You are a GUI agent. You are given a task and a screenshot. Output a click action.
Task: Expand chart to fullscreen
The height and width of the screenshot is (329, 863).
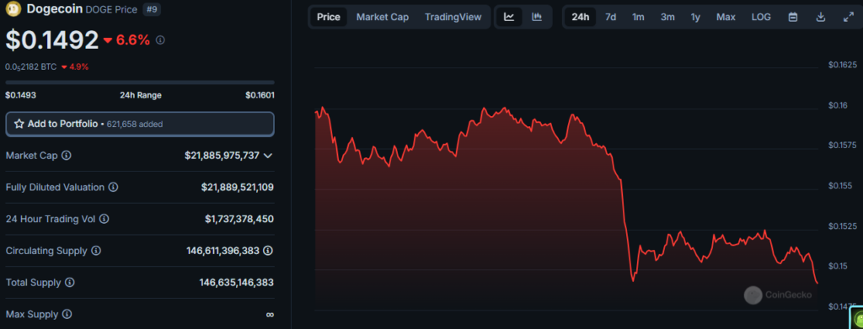coord(848,17)
